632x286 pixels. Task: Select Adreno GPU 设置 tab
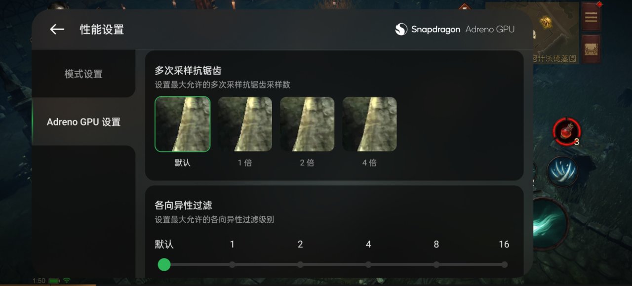(x=83, y=122)
